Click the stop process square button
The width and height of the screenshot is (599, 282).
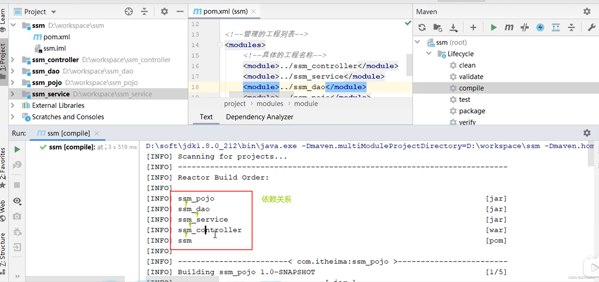click(x=17, y=185)
